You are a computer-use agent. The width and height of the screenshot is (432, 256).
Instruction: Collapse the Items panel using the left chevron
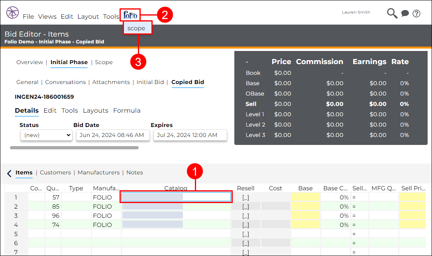9,173
